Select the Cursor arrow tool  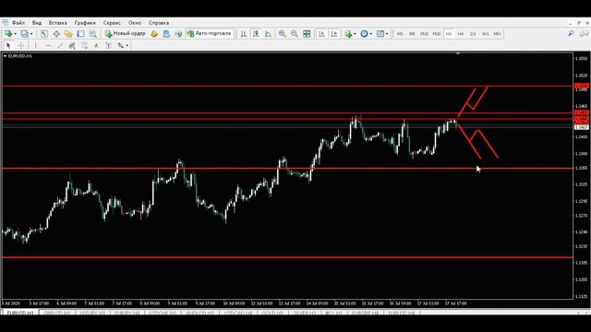tap(8, 45)
